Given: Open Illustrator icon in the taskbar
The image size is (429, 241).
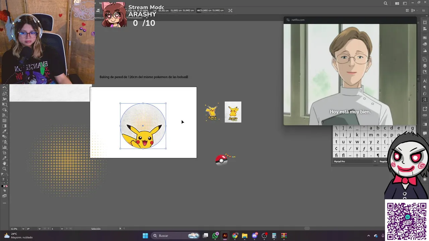Looking at the screenshot, I should tap(225, 236).
